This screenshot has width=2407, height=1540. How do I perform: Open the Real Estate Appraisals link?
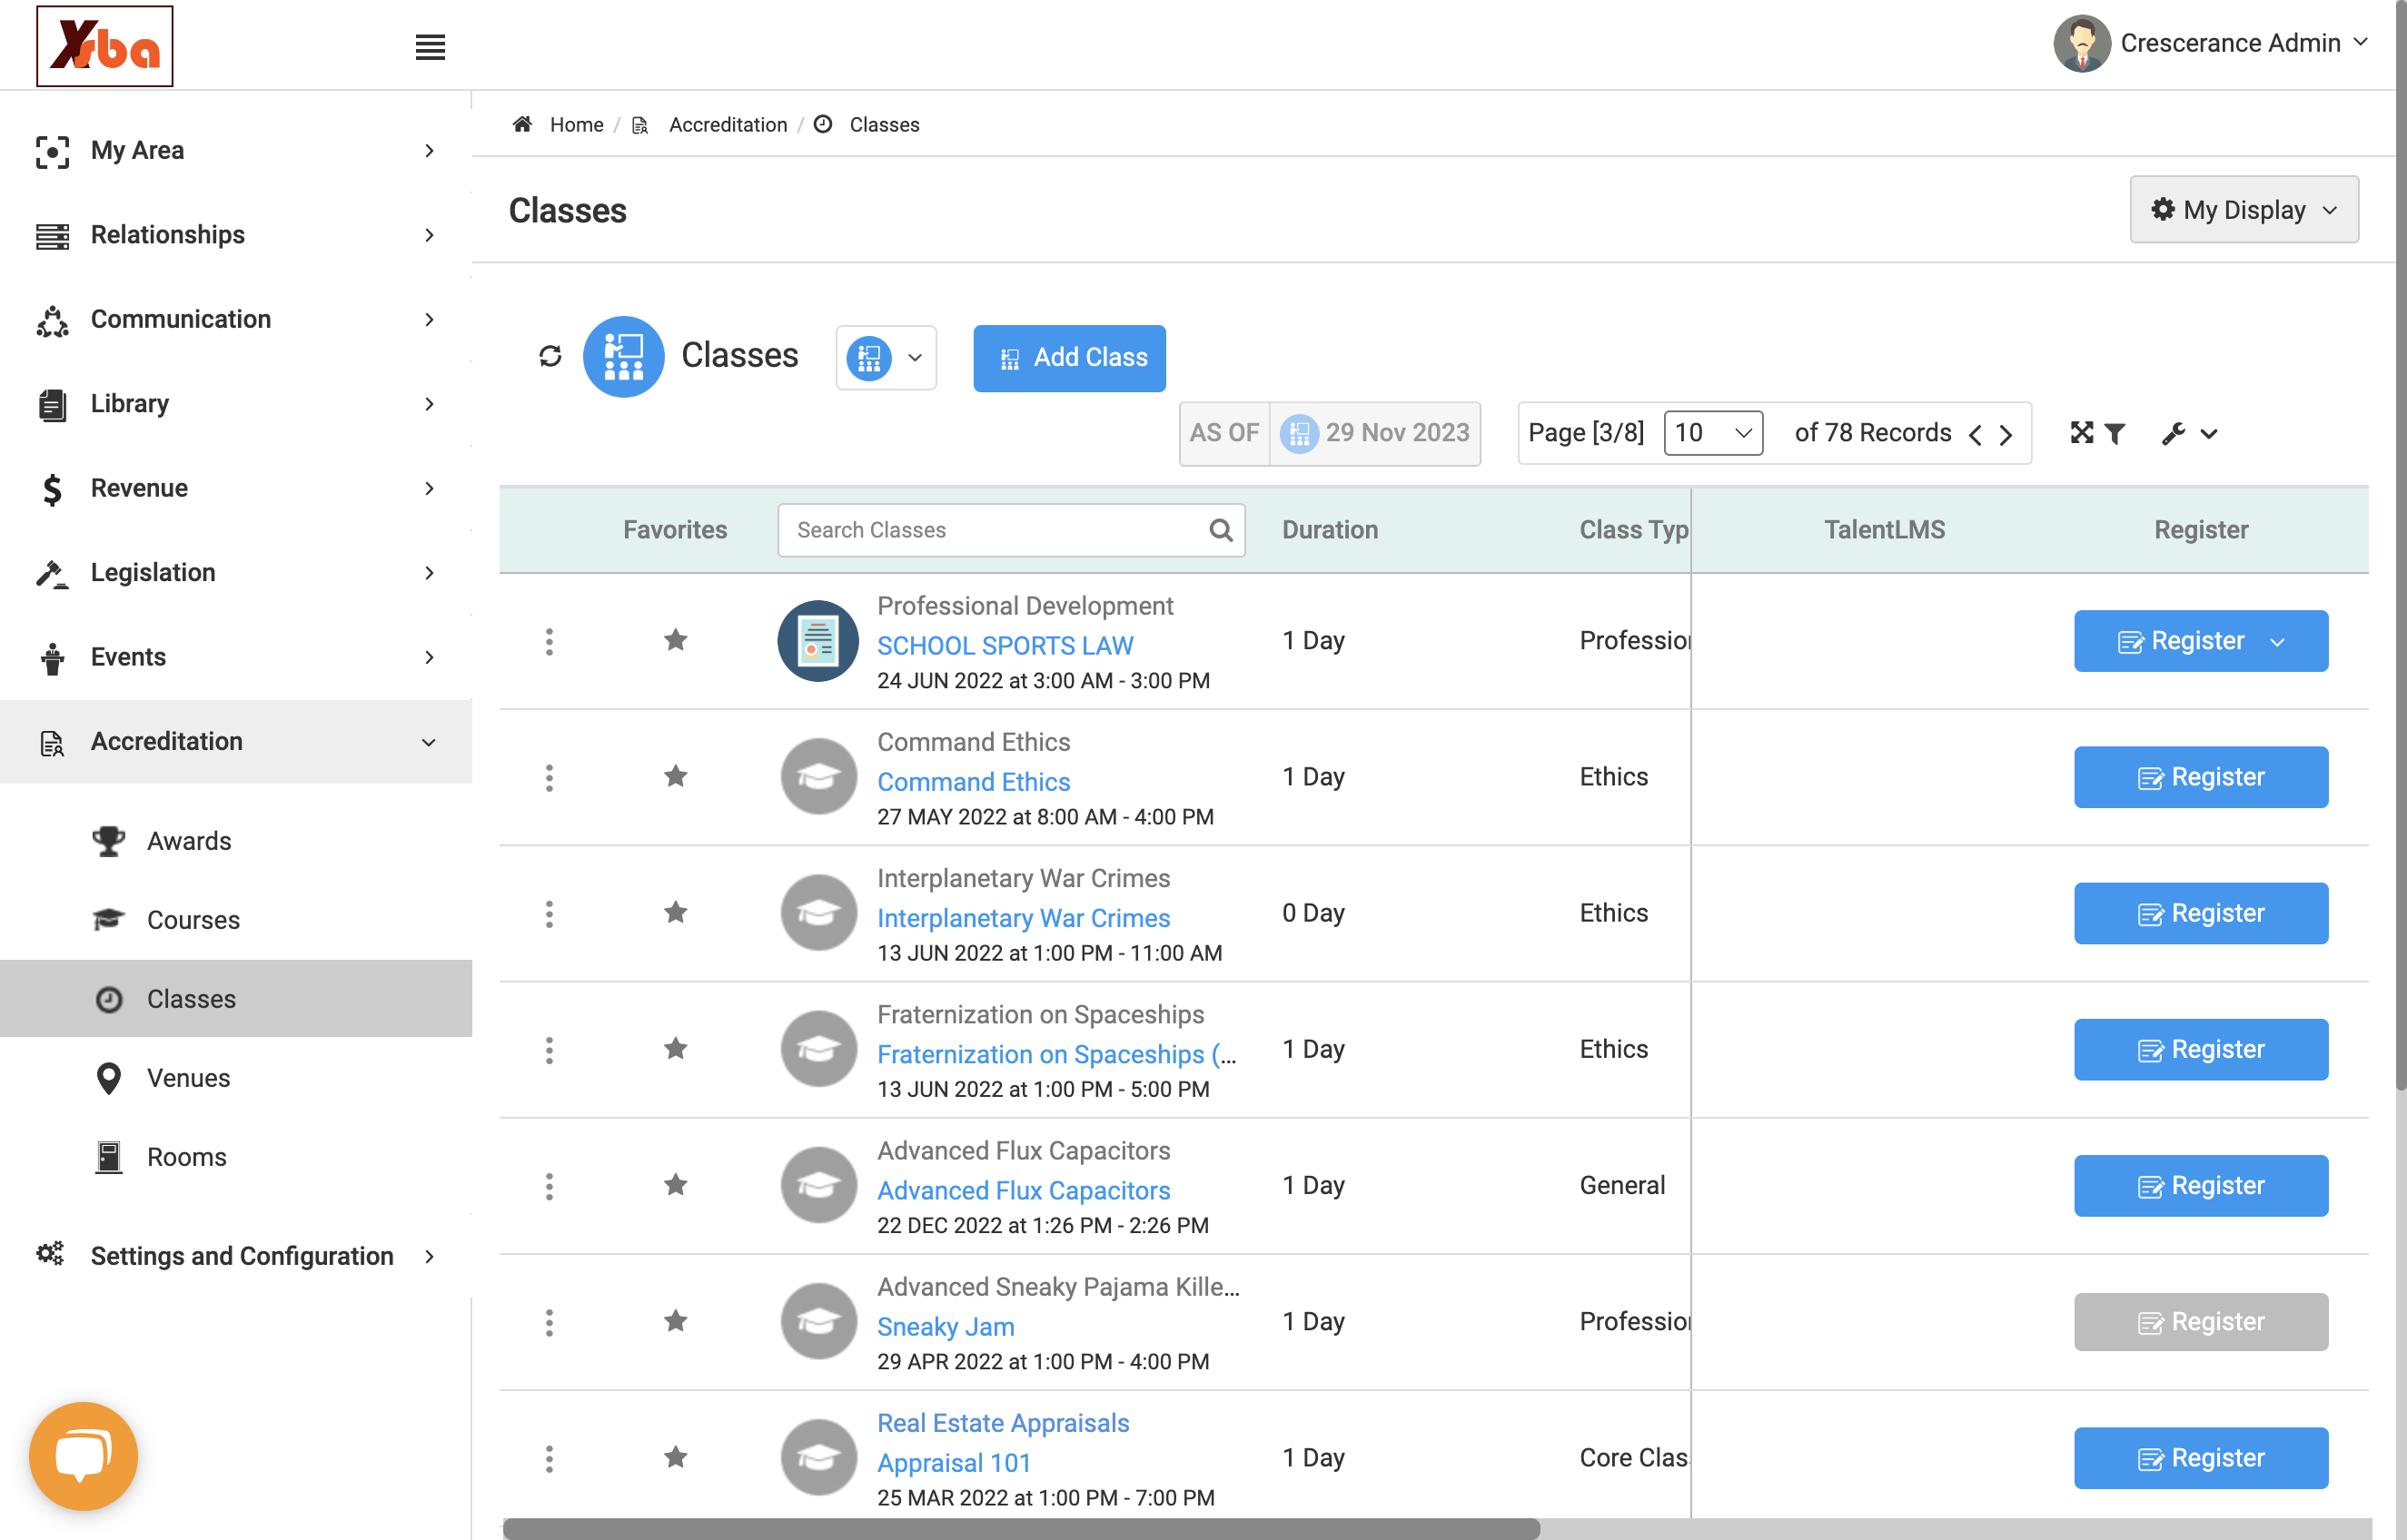pyautogui.click(x=1003, y=1423)
